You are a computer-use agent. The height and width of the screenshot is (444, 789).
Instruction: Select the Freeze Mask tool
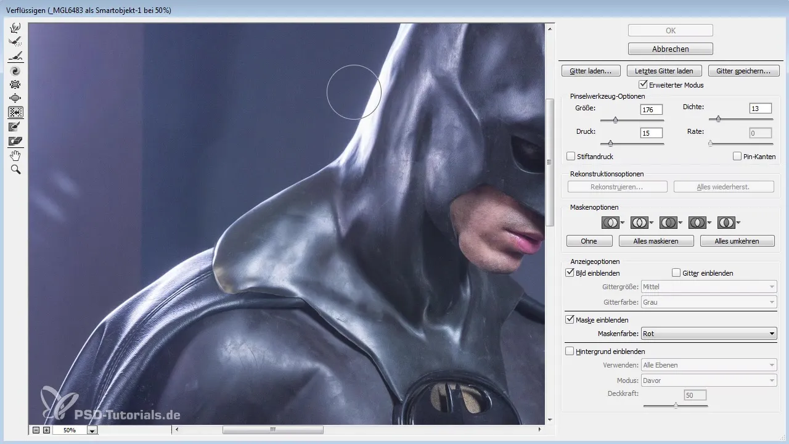[x=16, y=126]
